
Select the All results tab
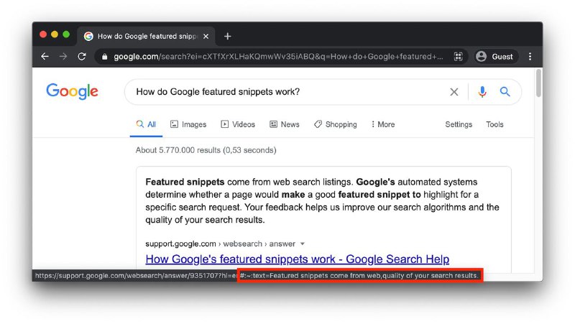(x=146, y=124)
